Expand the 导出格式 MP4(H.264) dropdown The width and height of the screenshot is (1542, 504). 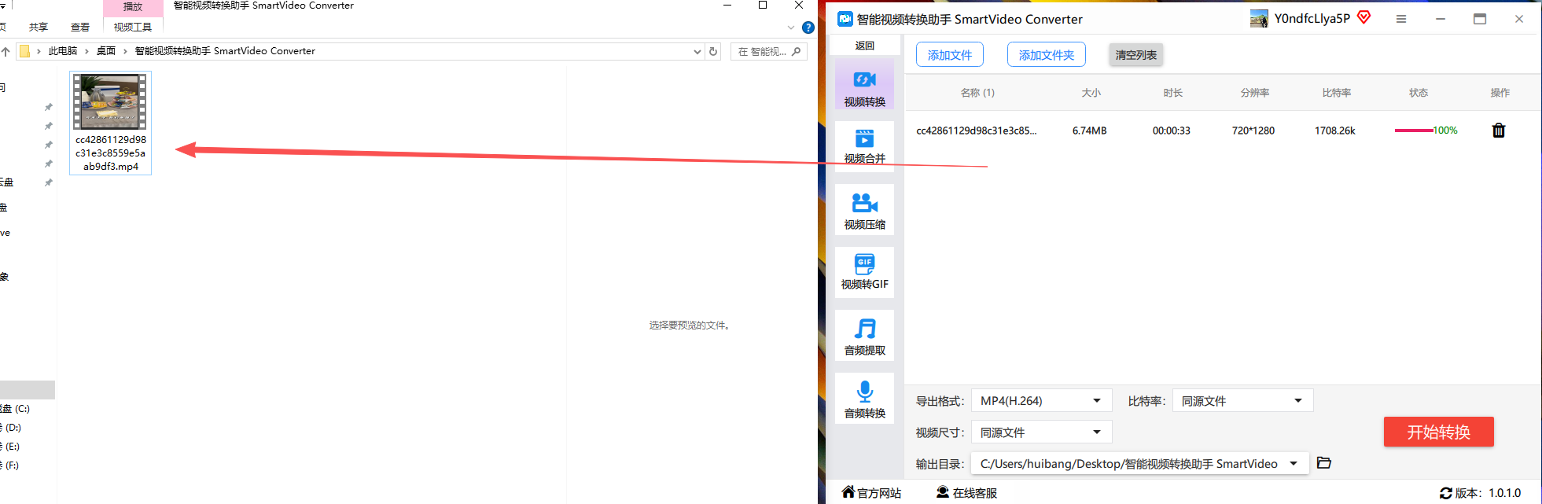click(1041, 401)
